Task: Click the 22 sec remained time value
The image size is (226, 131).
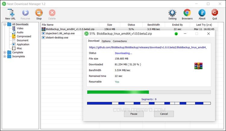Action: point(118,76)
